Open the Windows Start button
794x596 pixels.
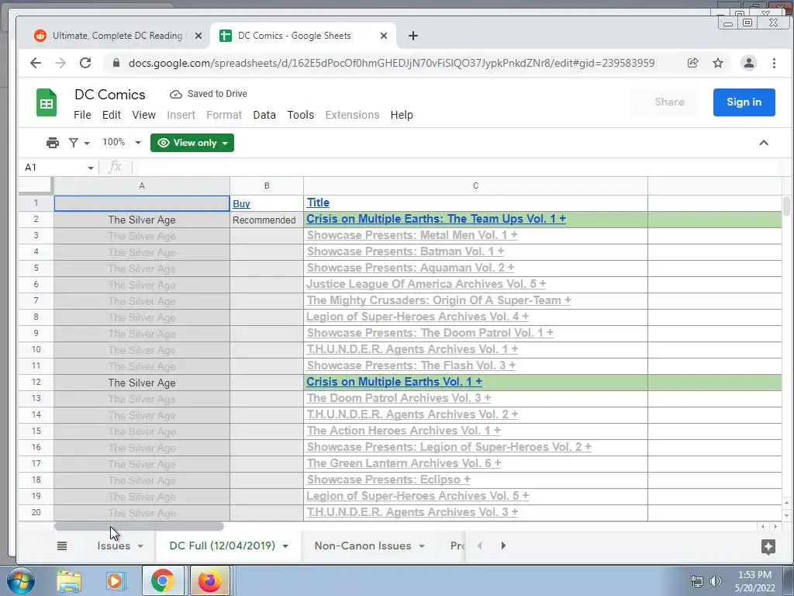20,580
